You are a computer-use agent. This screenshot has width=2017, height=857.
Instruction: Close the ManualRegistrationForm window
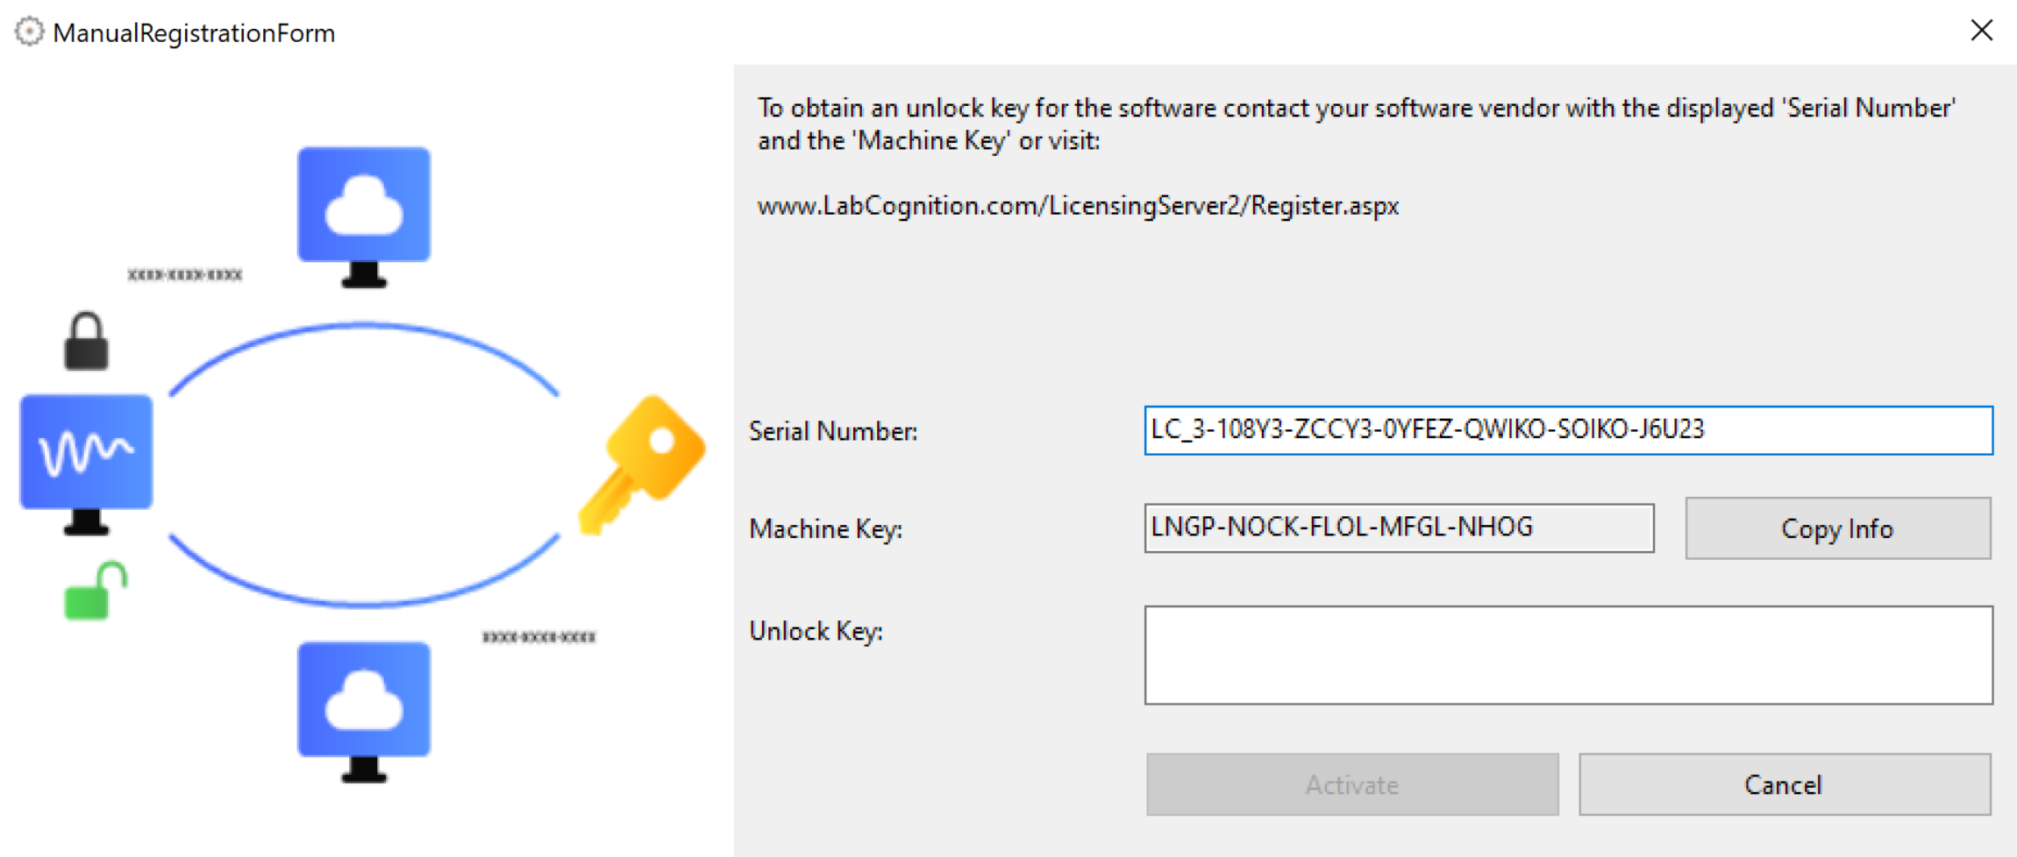1981,31
